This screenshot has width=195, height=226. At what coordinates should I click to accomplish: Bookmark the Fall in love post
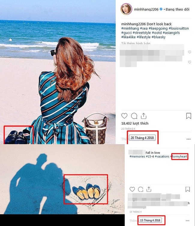[x=187, y=189]
